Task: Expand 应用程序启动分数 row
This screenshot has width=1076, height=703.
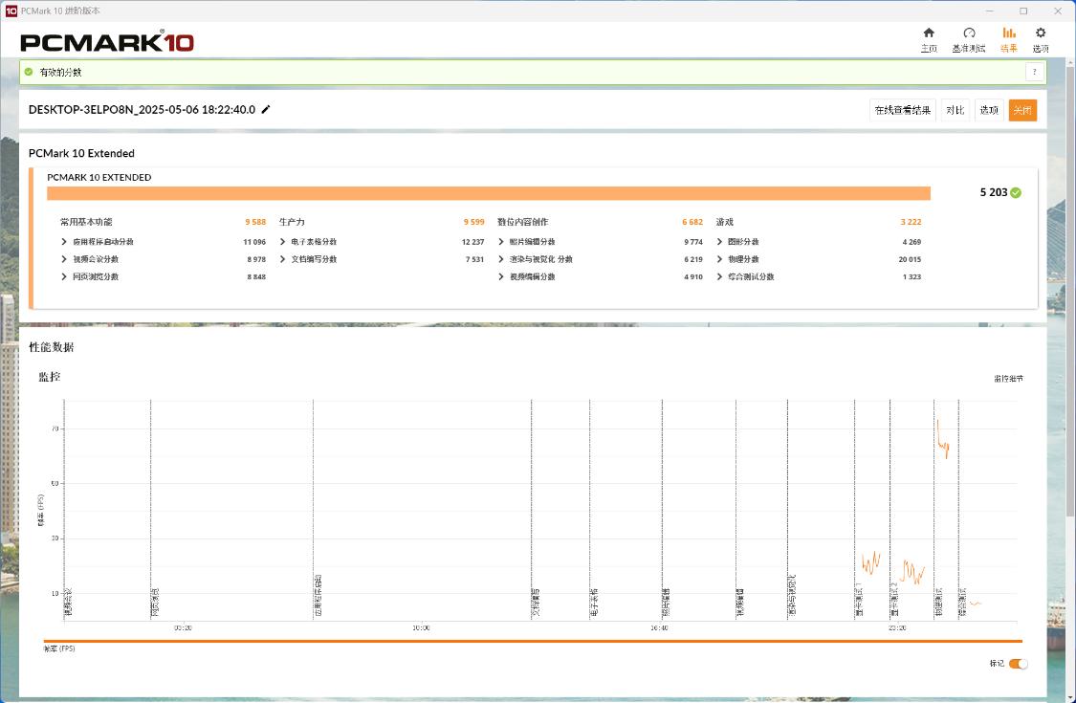Action: tap(64, 242)
